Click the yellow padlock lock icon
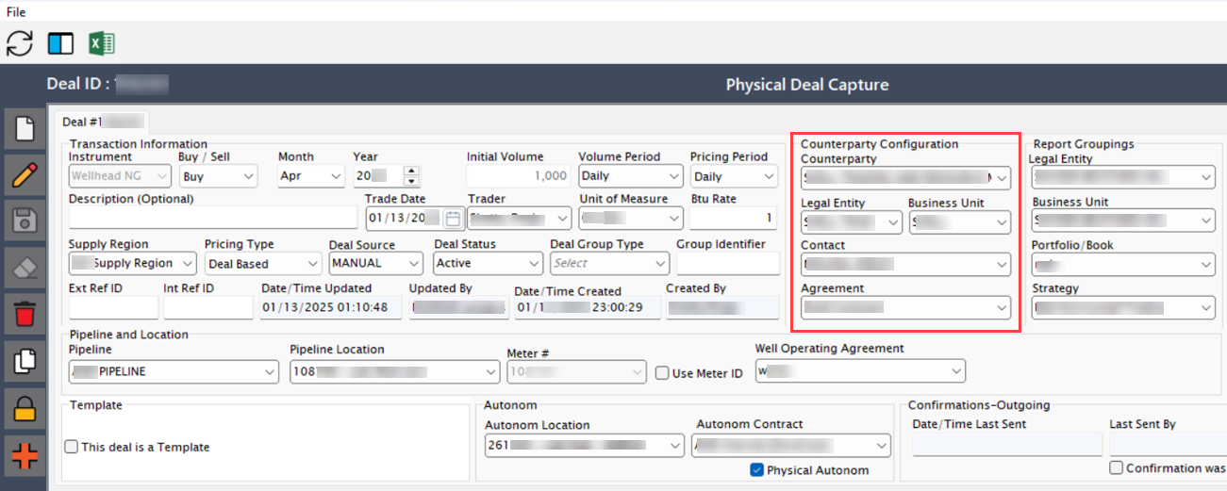The height and width of the screenshot is (491, 1227). [25, 408]
